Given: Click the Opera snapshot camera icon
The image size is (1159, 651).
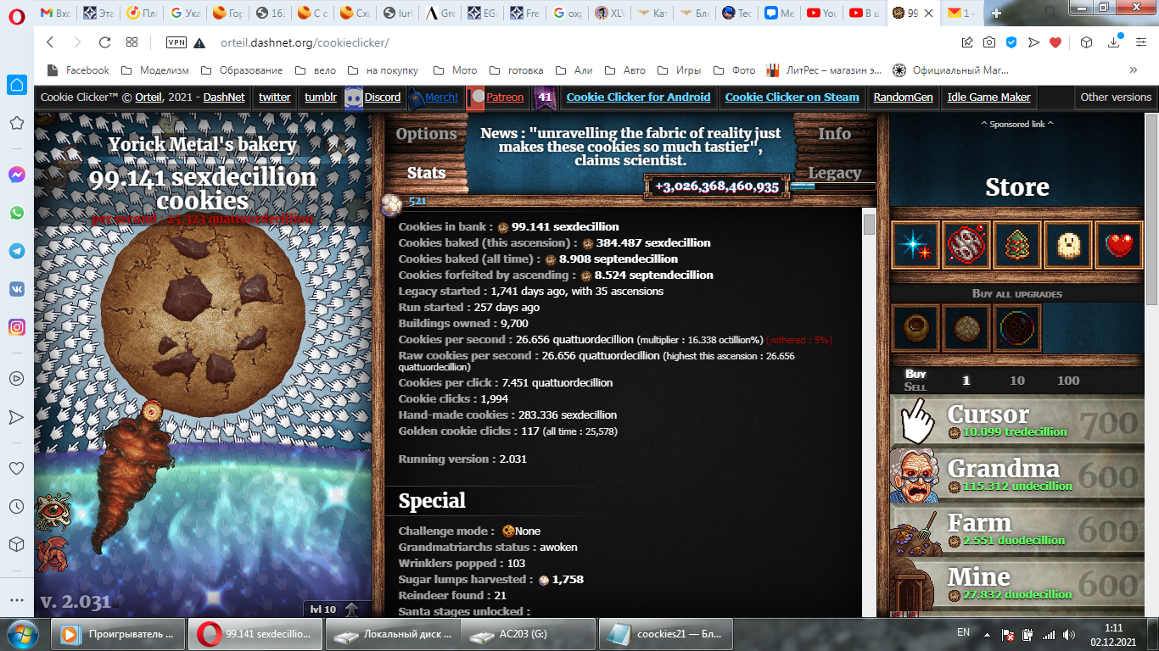Looking at the screenshot, I should point(989,42).
